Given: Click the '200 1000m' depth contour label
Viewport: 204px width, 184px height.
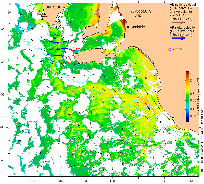Looking at the screenshot, I should (x=54, y=7).
